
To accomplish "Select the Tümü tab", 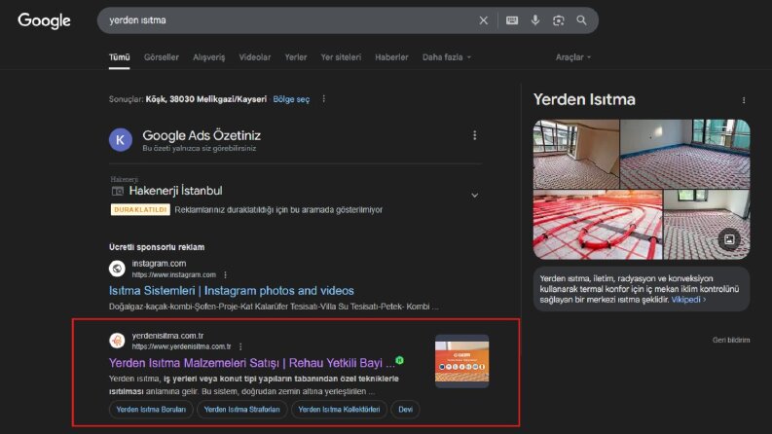I will [x=119, y=57].
